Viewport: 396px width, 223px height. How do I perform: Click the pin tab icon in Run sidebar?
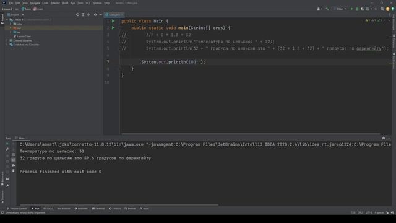[x=7, y=186]
